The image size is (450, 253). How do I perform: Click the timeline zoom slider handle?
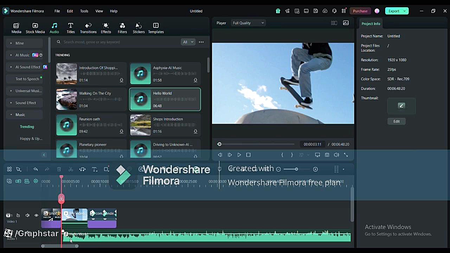[x=296, y=169]
